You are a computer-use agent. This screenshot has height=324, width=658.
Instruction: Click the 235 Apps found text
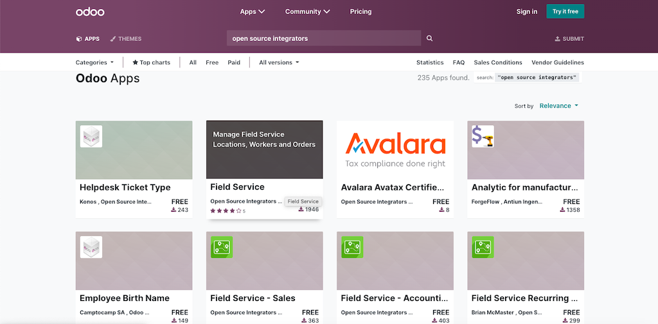point(443,78)
